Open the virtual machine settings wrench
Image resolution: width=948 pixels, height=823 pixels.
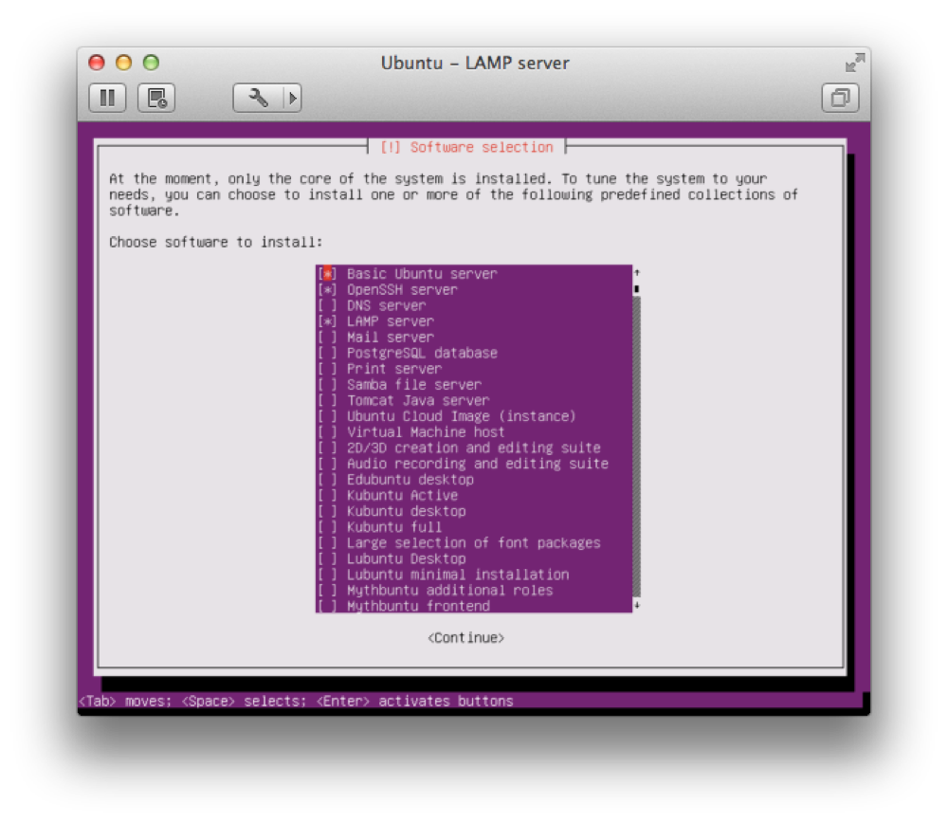click(258, 98)
